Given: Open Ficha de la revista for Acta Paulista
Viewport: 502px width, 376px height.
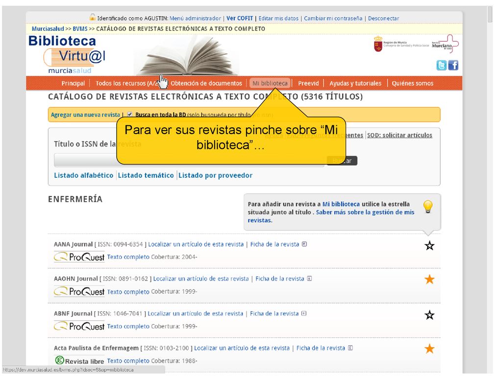Looking at the screenshot, I should 321,348.
